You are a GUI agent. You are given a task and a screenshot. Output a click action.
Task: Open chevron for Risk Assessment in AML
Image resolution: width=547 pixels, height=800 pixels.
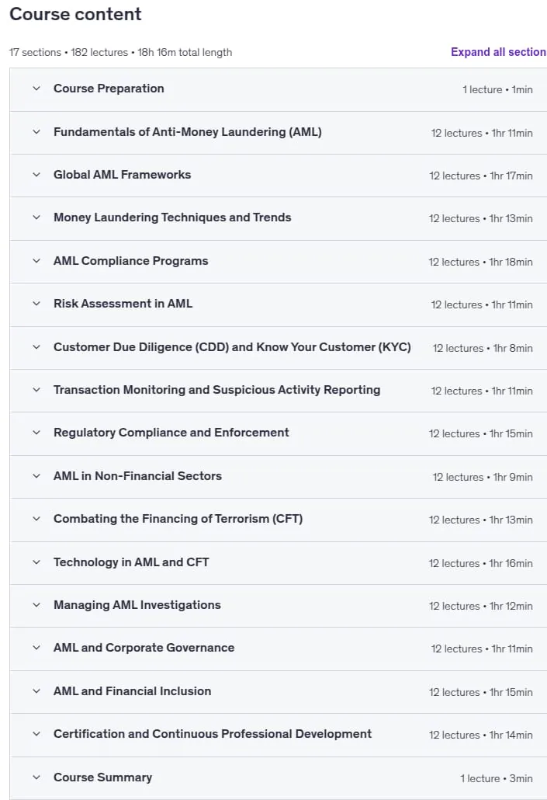[x=36, y=304]
